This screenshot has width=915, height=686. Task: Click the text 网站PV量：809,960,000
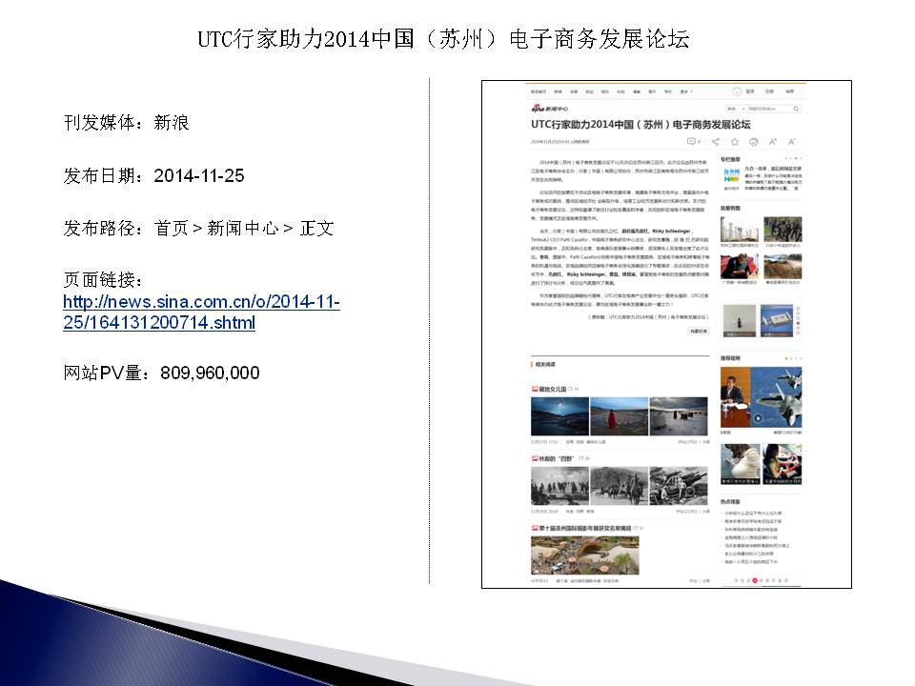[x=162, y=373]
